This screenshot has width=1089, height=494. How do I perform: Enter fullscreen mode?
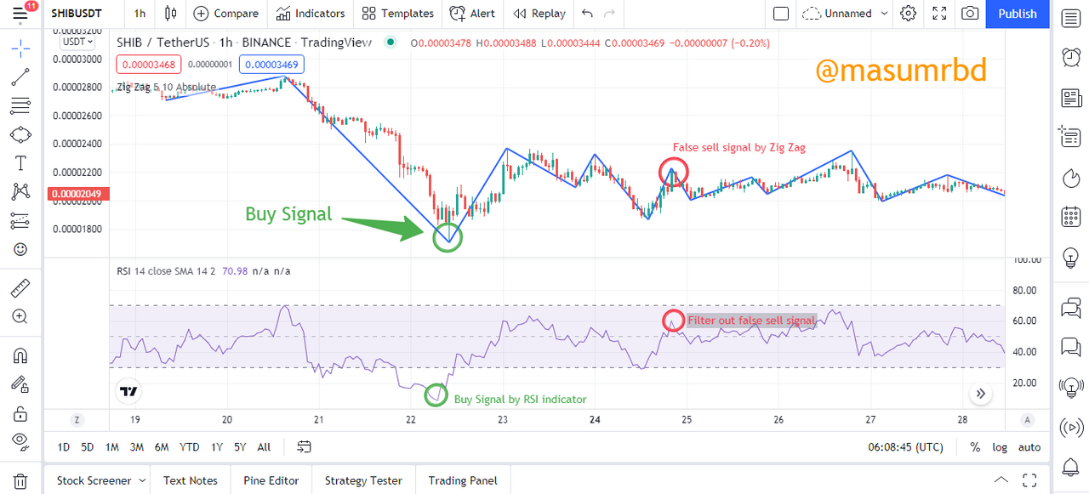[x=939, y=14]
